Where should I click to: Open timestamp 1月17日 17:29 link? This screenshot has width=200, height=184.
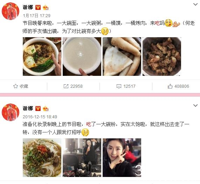click(x=36, y=15)
